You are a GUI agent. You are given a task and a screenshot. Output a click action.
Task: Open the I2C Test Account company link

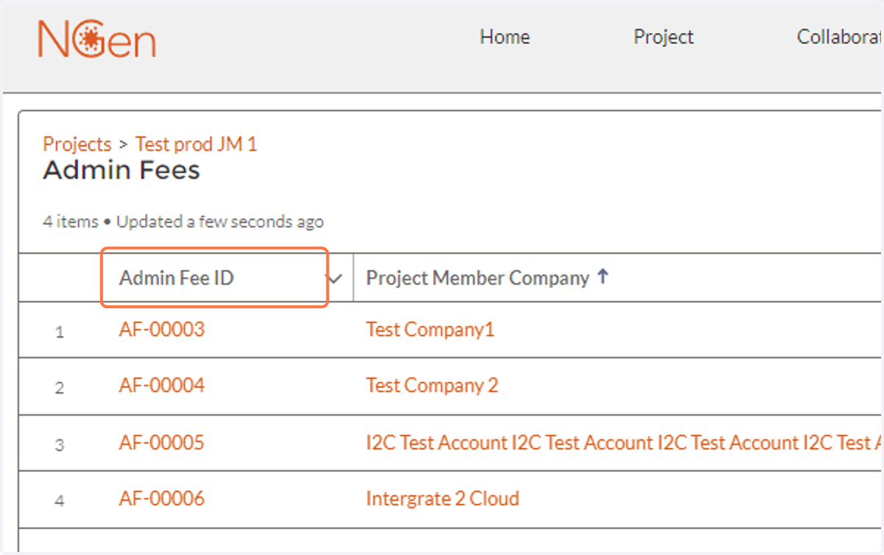pyautogui.click(x=624, y=442)
